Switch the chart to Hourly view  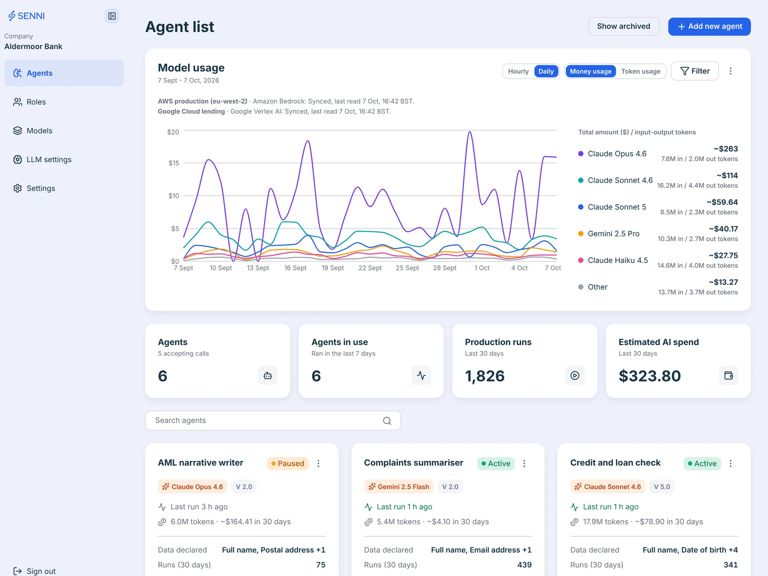tap(518, 71)
